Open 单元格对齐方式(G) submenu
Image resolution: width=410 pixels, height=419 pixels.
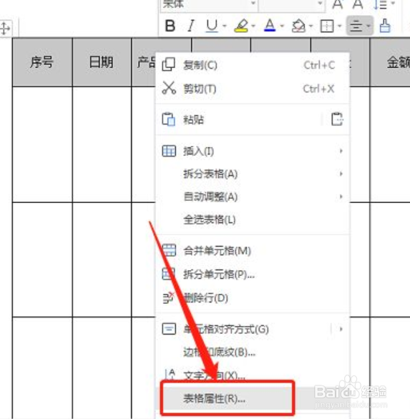[253, 329]
